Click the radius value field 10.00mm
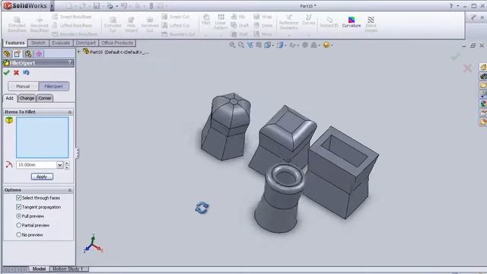 click(37, 165)
